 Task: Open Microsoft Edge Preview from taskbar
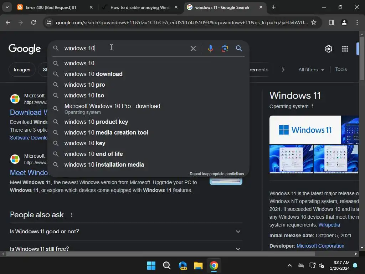tap(182, 265)
